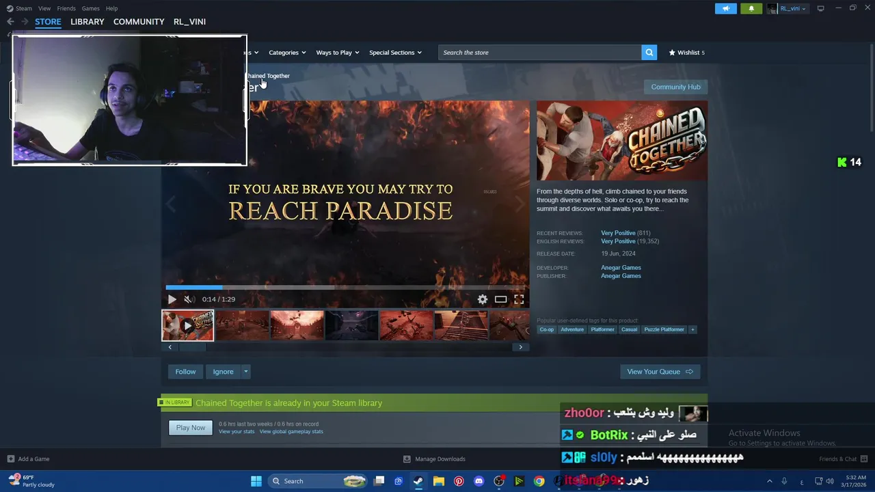875x492 pixels.
Task: Open OBS Studio taskbar icon
Action: pos(499,481)
